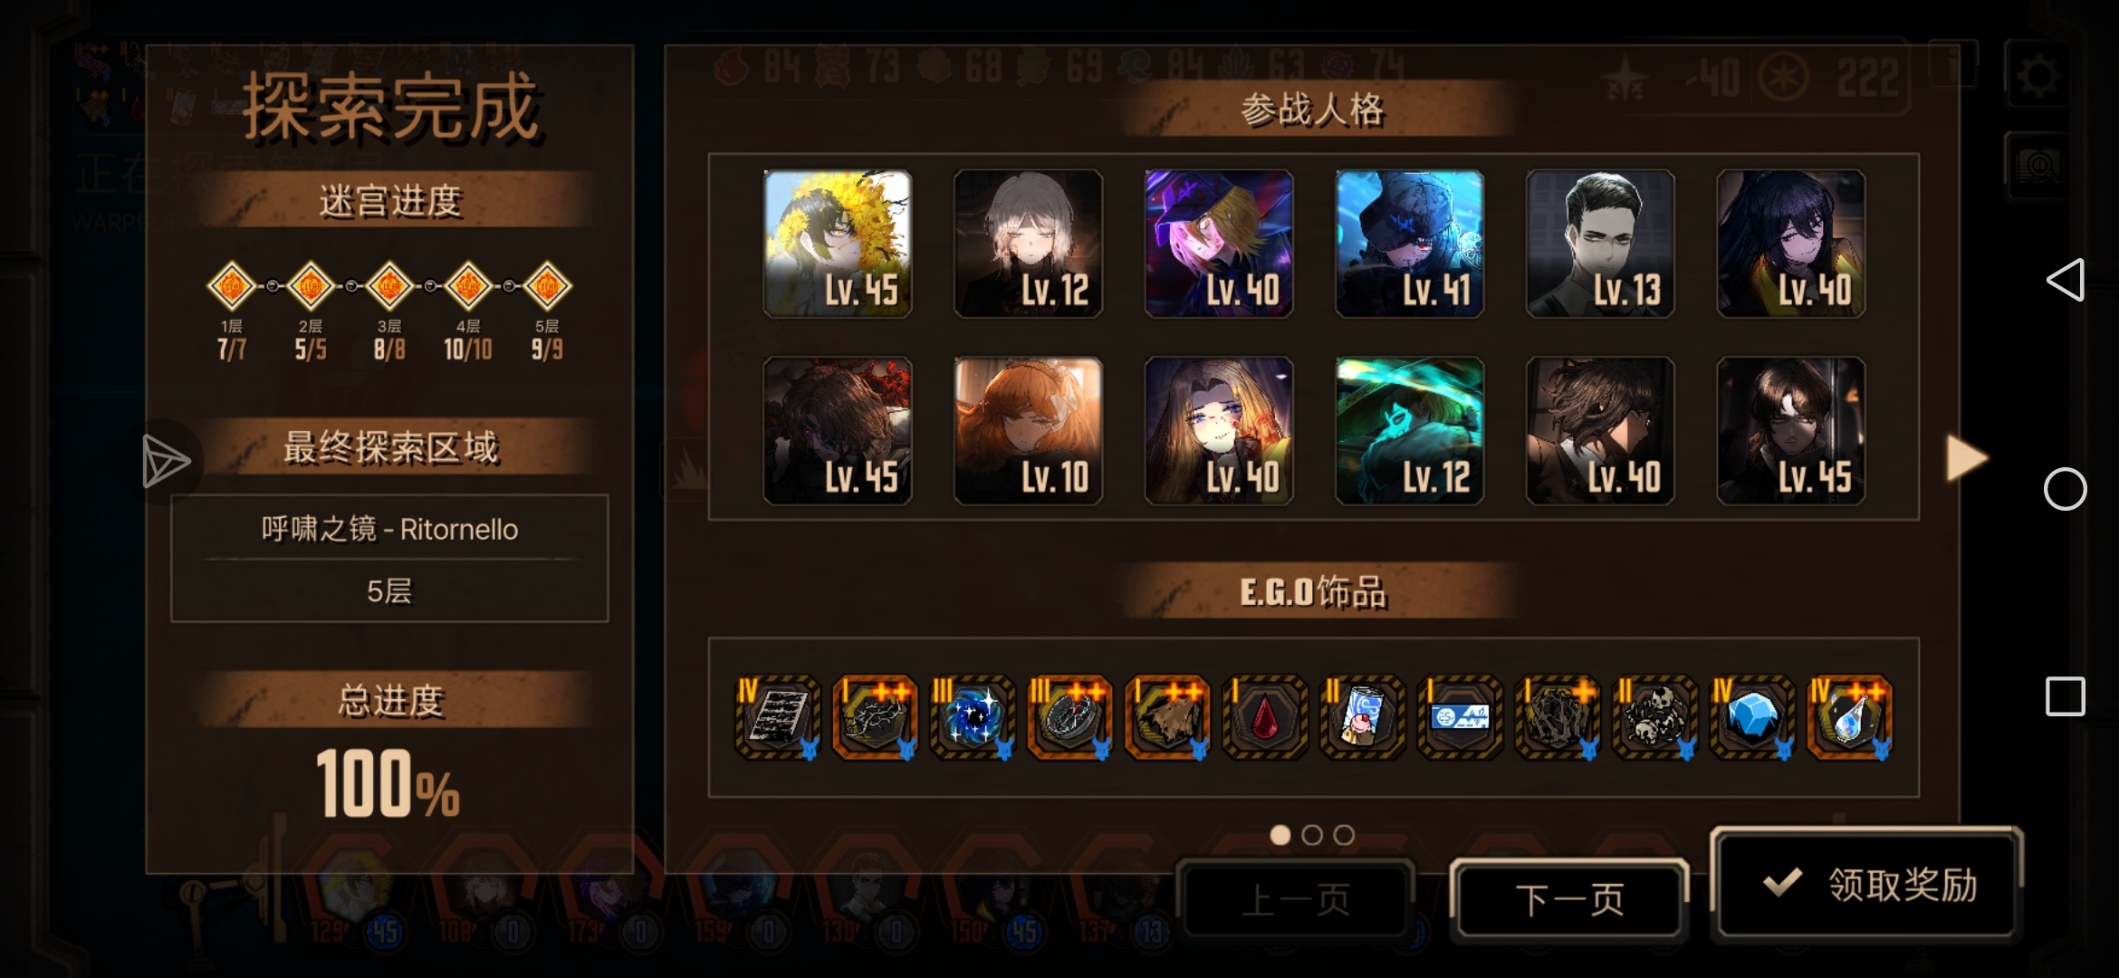This screenshot has width=2119, height=978.
Task: Click the blue swirling galaxy E.G.O gift
Action: [x=972, y=717]
